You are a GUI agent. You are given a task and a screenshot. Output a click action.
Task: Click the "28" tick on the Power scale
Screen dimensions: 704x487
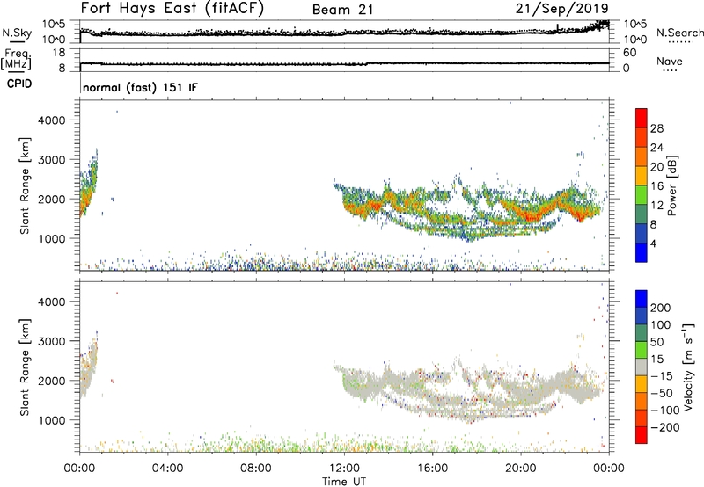[656, 128]
